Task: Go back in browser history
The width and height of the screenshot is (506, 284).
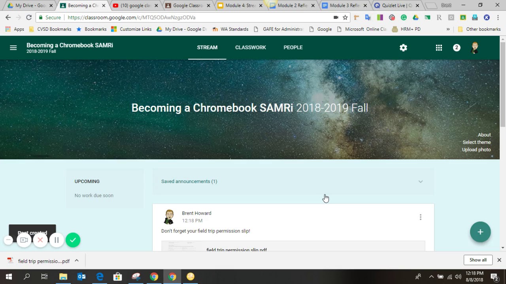Action: (8, 17)
